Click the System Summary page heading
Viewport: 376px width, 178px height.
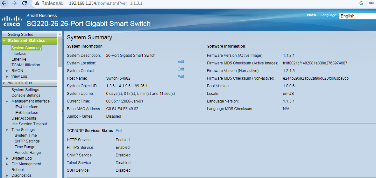point(89,37)
